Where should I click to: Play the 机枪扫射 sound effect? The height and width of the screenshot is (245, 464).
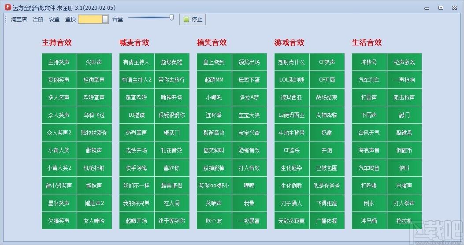(x=94, y=168)
